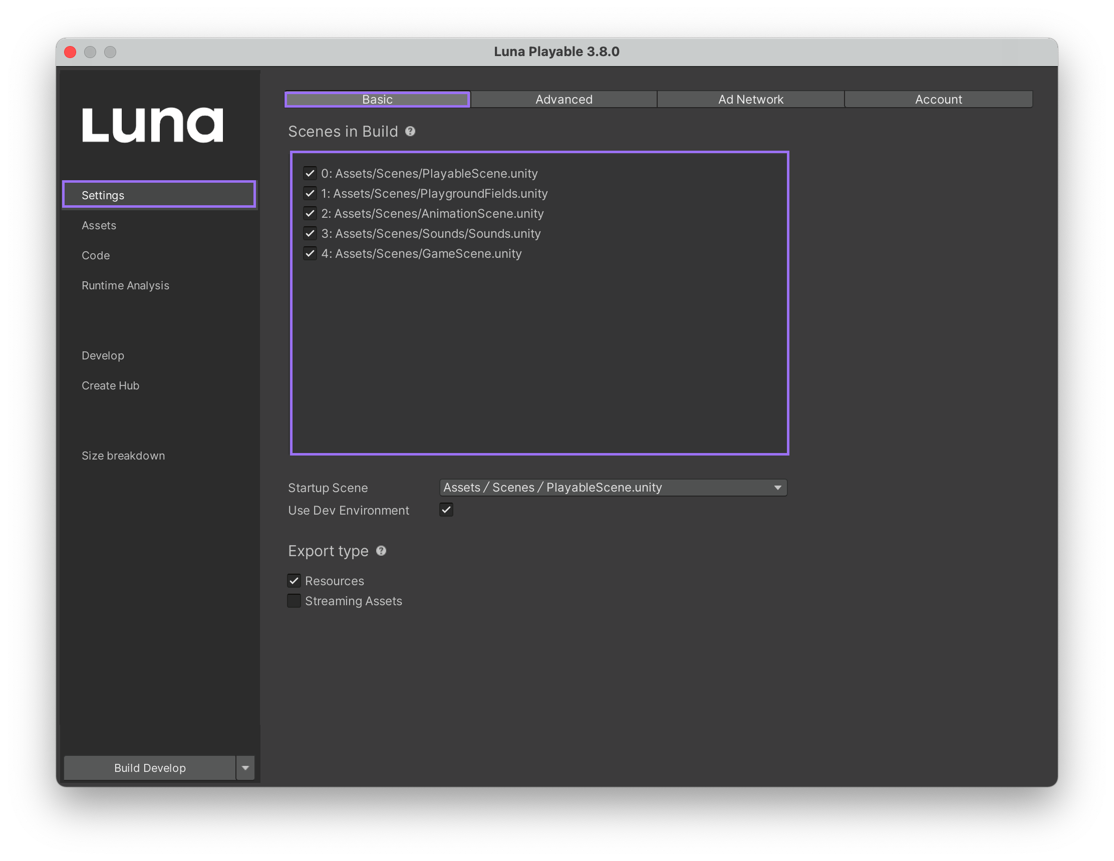The height and width of the screenshot is (861, 1114).
Task: Click the Luna Playable 3.8.0 title
Action: (x=557, y=52)
